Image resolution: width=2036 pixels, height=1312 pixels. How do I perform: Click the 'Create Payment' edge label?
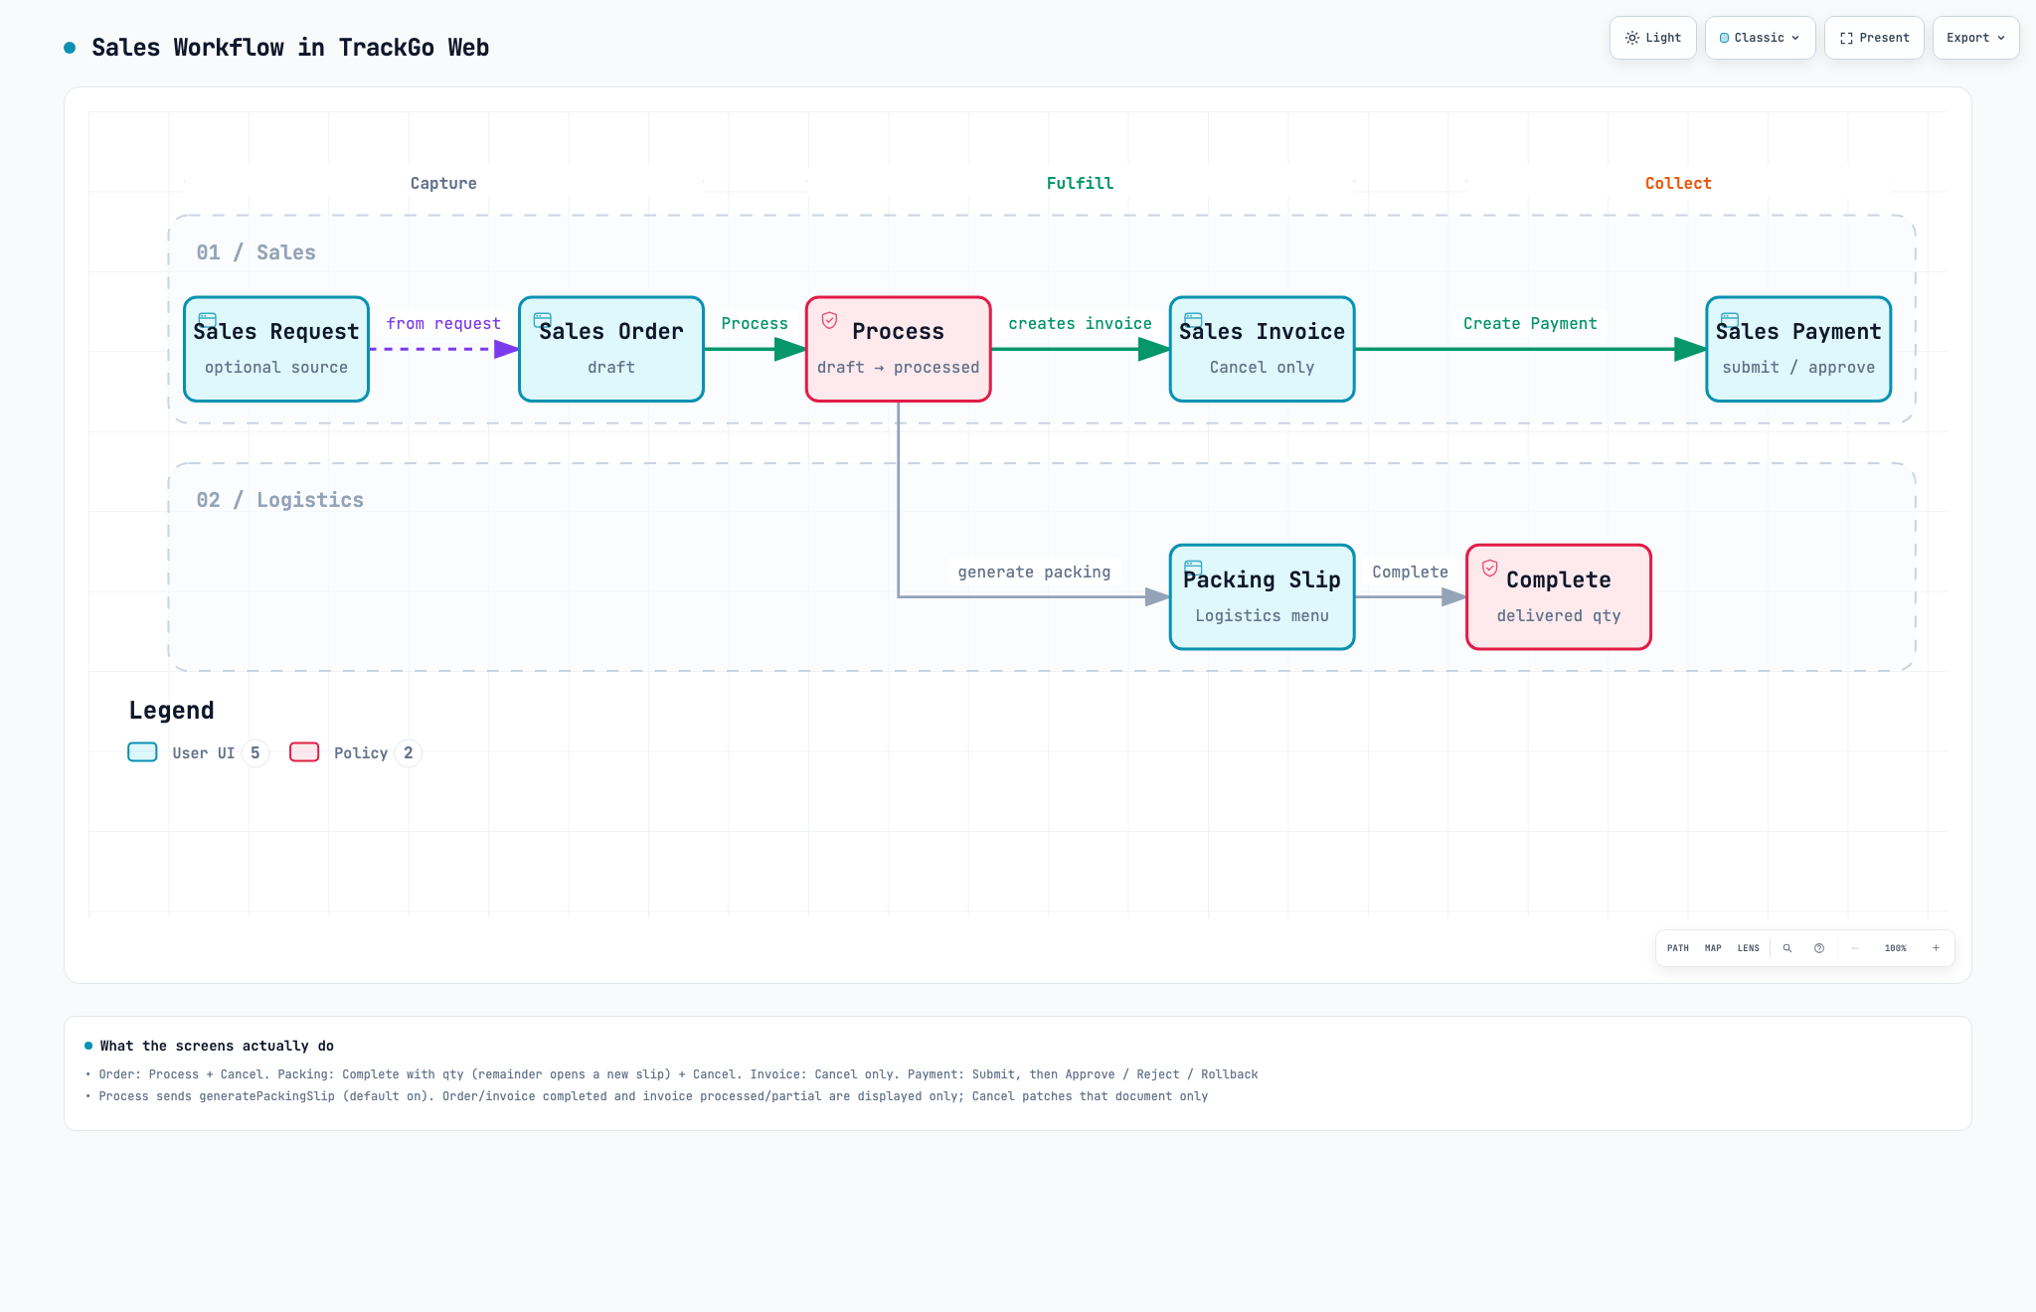[x=1530, y=324]
